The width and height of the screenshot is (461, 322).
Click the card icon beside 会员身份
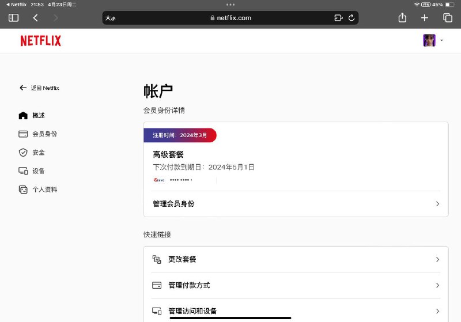click(x=23, y=134)
